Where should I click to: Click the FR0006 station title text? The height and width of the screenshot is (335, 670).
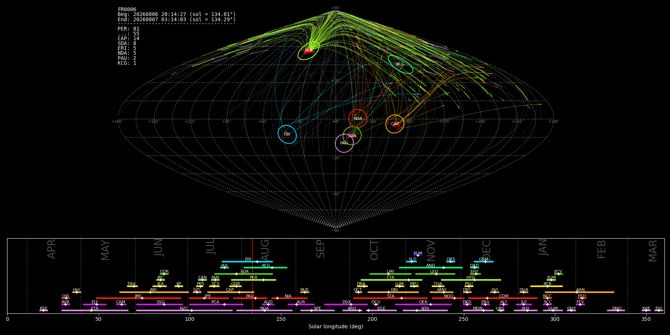(127, 10)
